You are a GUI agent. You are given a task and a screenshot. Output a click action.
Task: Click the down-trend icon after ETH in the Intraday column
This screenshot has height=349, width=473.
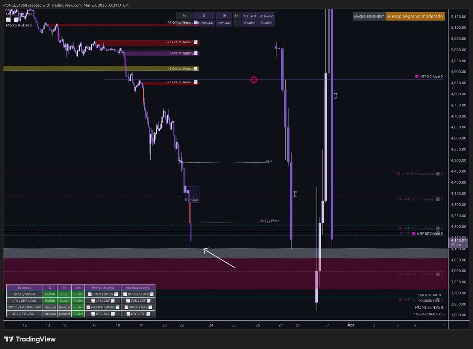coord(148,314)
